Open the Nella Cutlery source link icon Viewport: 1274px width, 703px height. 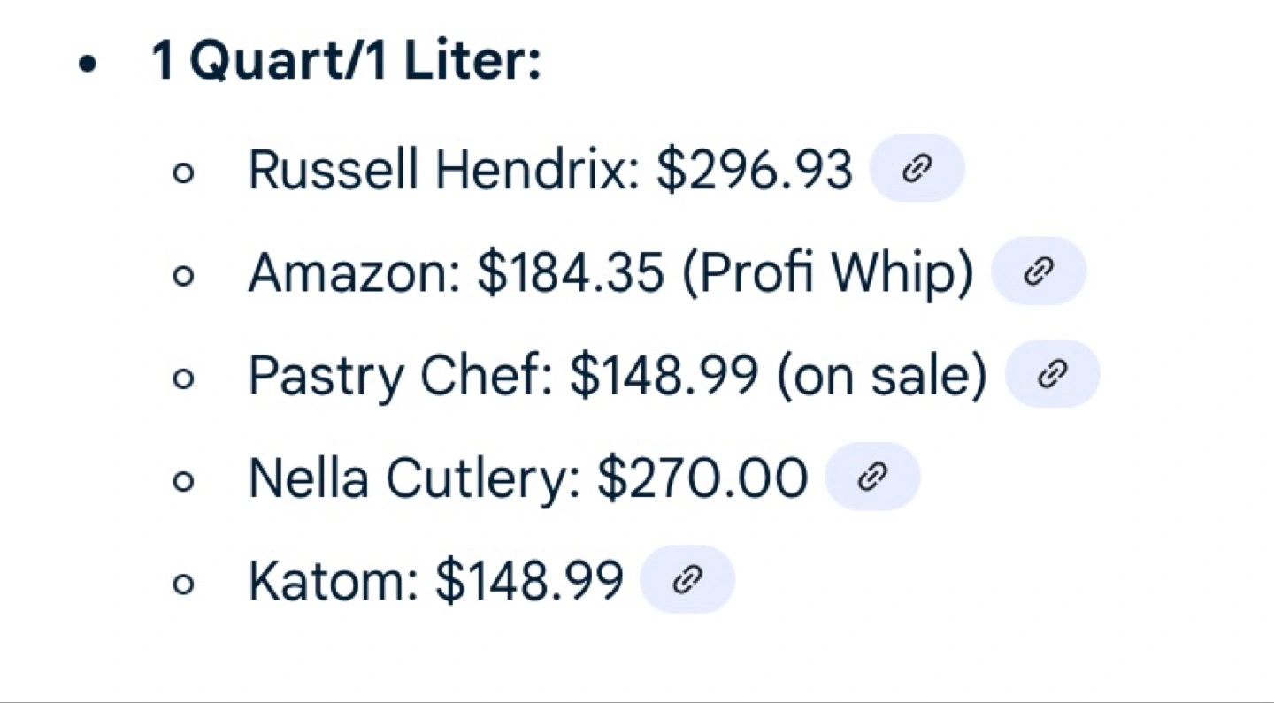pyautogui.click(x=872, y=477)
